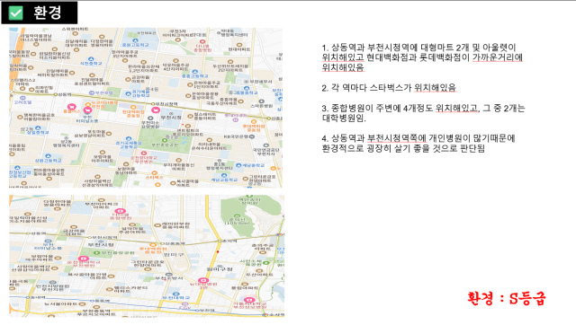The width and height of the screenshot is (576, 325).
Task: Click the pink mart marker at 부천터미널소풍
Action: click(x=87, y=110)
